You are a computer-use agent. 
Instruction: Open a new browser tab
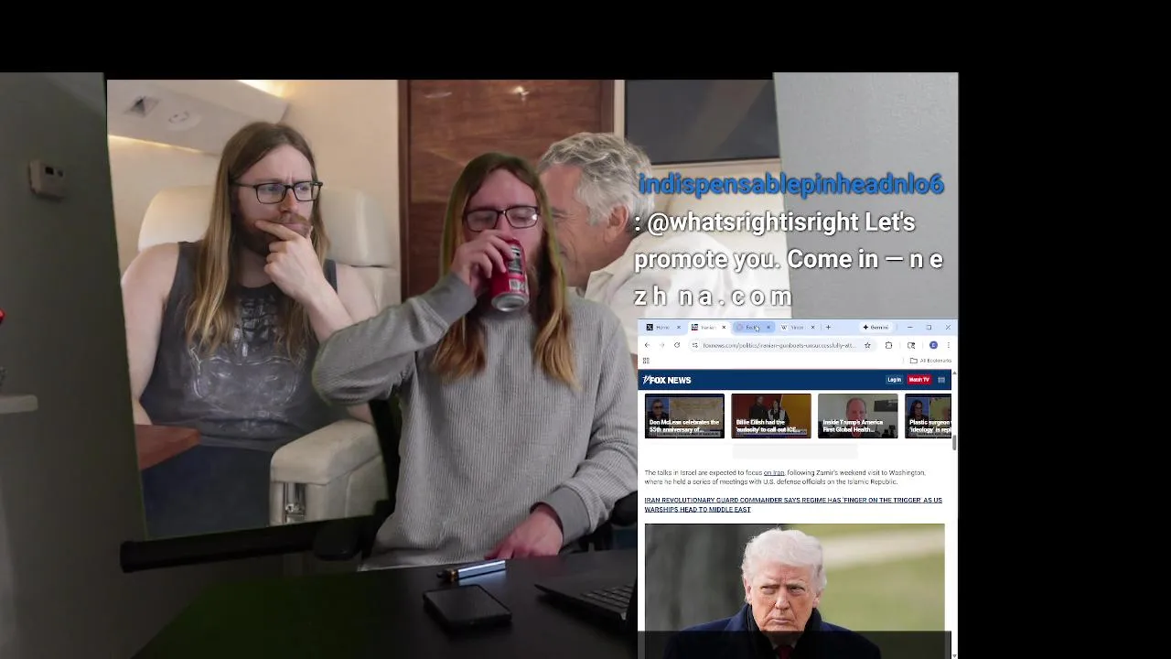click(x=828, y=327)
